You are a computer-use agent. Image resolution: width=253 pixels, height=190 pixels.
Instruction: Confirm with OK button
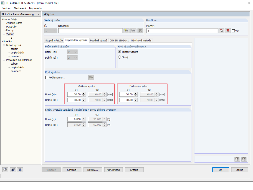[221, 170]
